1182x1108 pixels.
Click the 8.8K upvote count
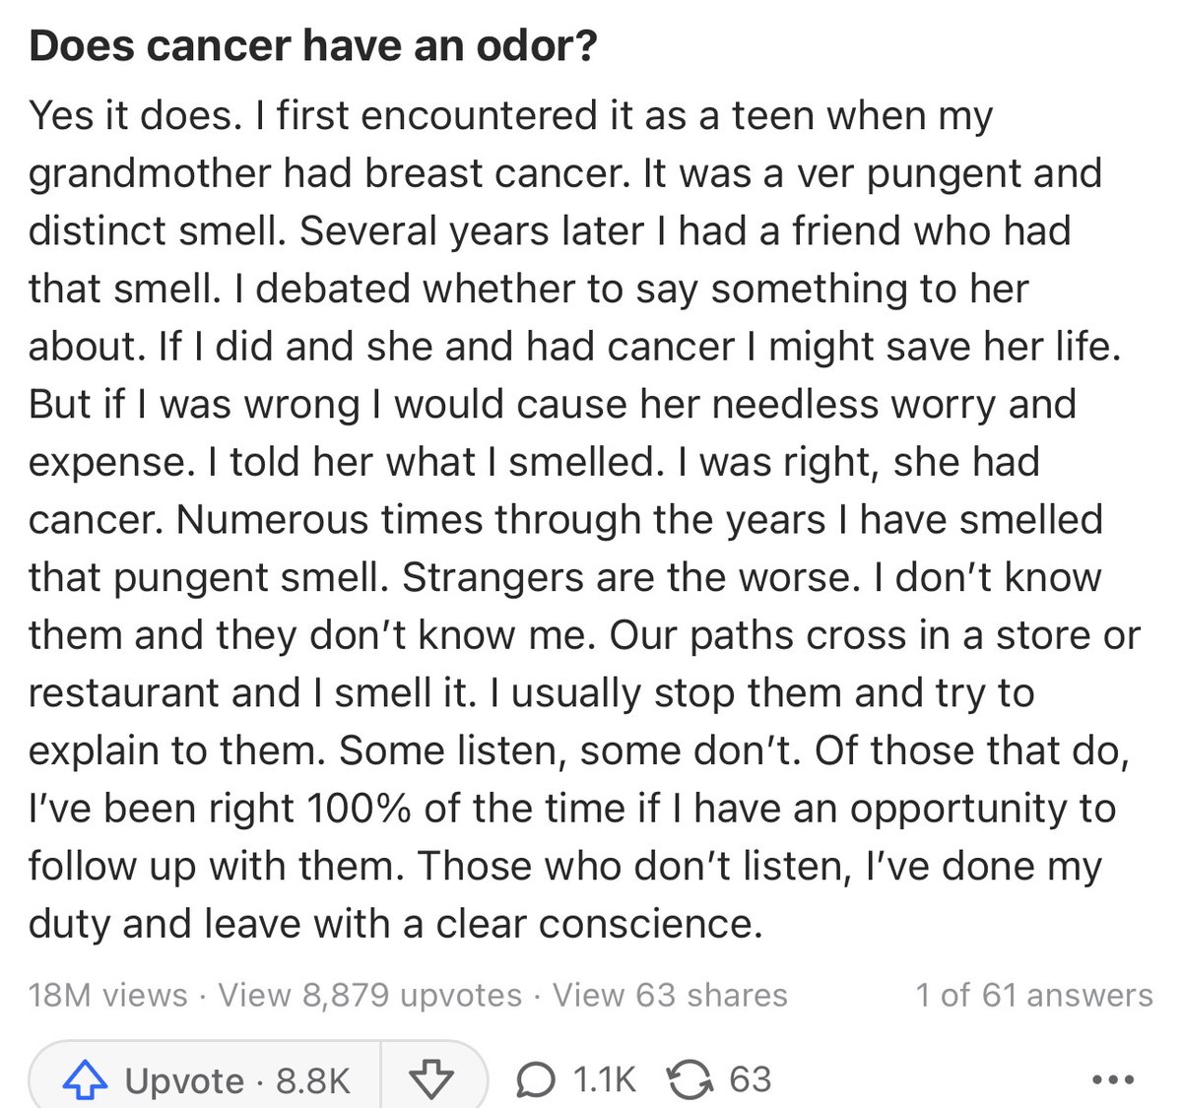coord(312,1080)
